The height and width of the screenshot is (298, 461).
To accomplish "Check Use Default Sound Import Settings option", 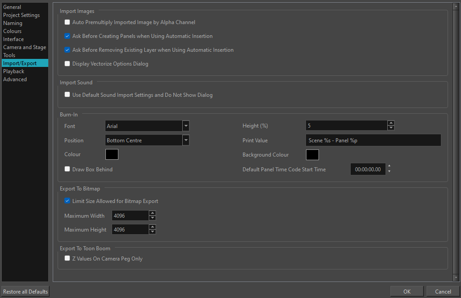I will pos(67,95).
